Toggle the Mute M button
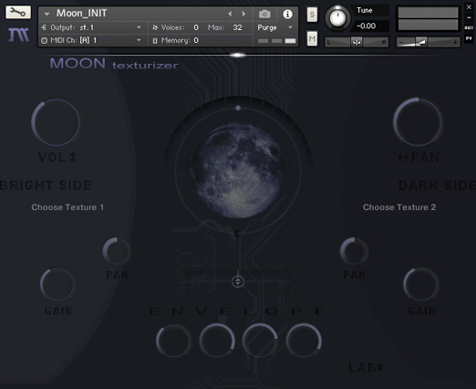 point(312,38)
